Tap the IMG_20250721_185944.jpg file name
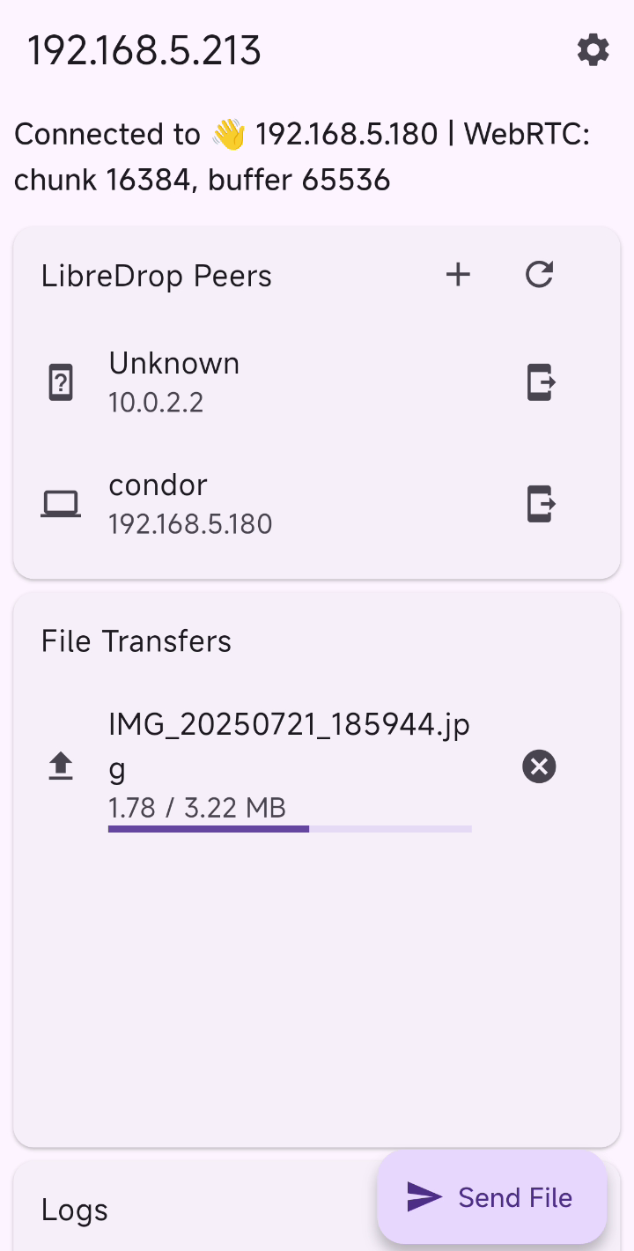634x1251 pixels. pos(289,745)
